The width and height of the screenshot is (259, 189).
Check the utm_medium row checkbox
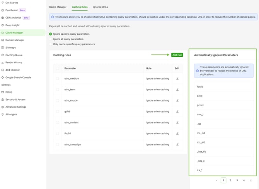point(58,79)
